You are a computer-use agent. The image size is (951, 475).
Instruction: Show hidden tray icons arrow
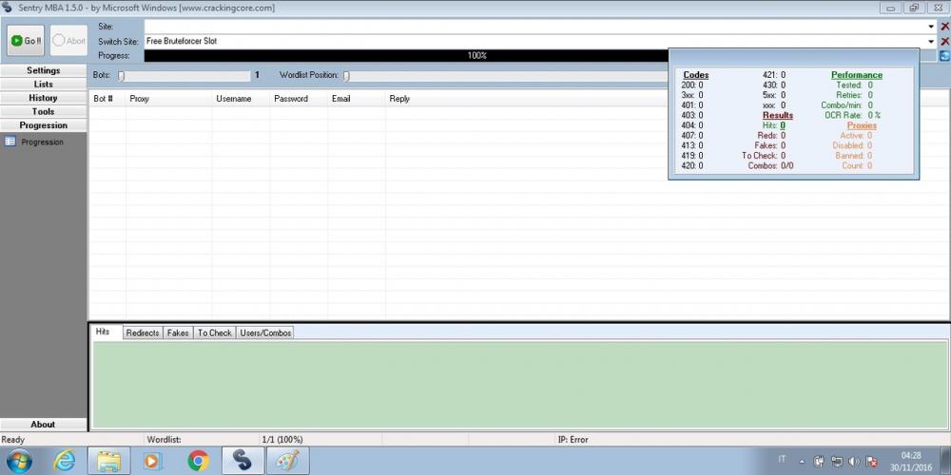(x=800, y=461)
